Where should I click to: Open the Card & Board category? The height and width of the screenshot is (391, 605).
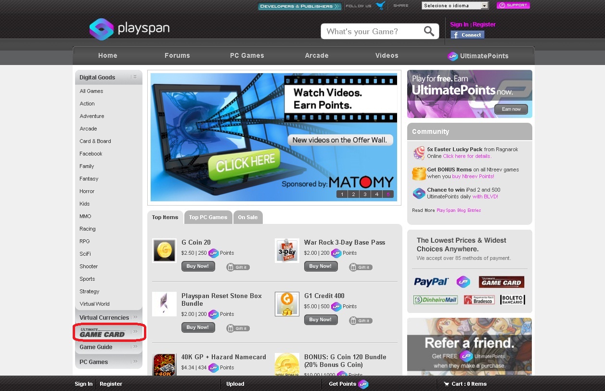[x=95, y=141]
